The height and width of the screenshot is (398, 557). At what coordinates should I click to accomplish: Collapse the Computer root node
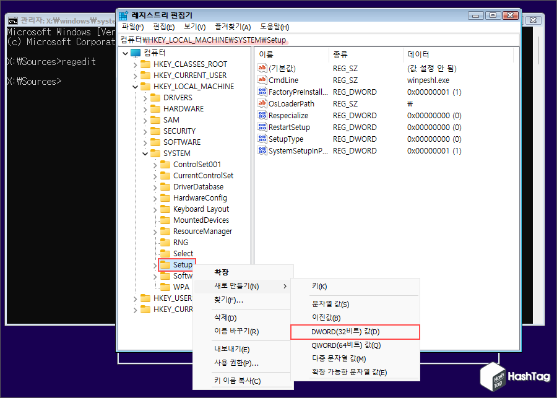tap(126, 53)
